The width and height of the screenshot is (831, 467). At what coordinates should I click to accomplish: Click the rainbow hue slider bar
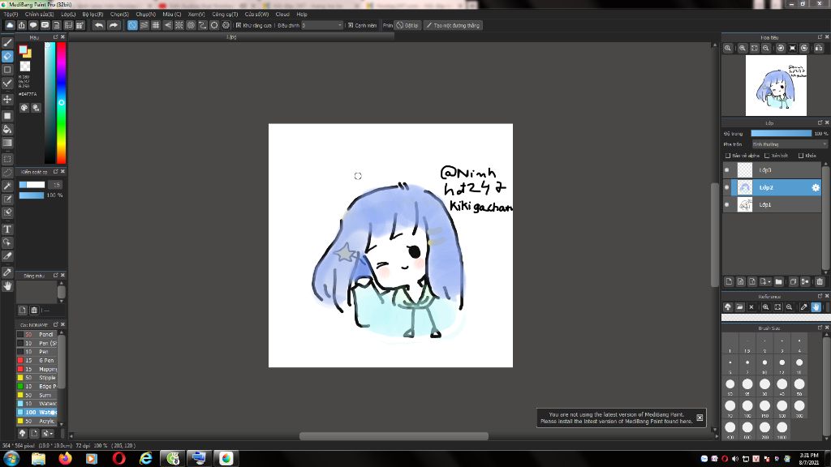coord(62,103)
